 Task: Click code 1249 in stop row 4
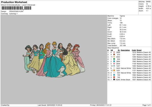point(134,59)
